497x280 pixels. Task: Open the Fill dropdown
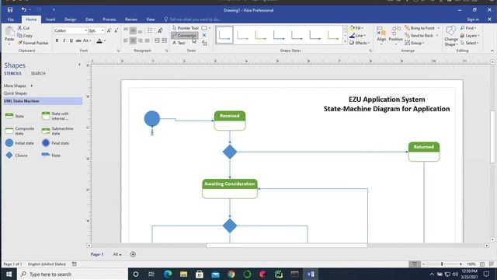click(x=356, y=28)
